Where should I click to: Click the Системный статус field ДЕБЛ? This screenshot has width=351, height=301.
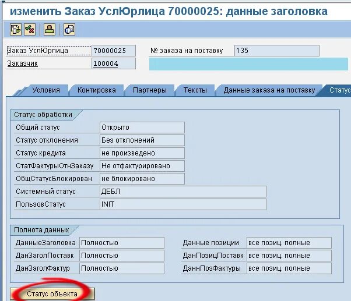pos(183,192)
